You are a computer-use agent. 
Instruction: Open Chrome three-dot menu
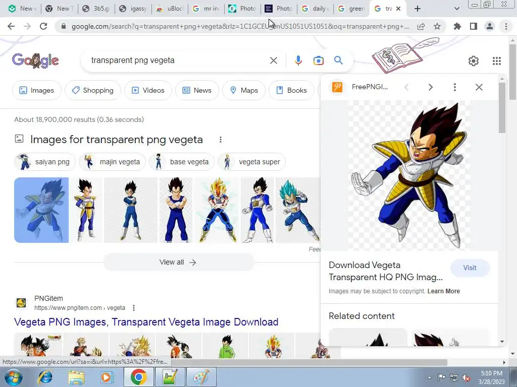tap(506, 26)
